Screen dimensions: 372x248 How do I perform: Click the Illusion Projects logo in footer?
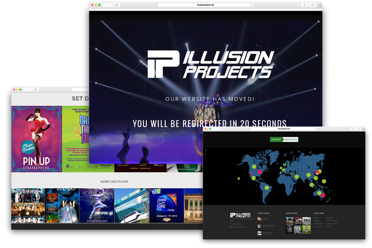[240, 215]
